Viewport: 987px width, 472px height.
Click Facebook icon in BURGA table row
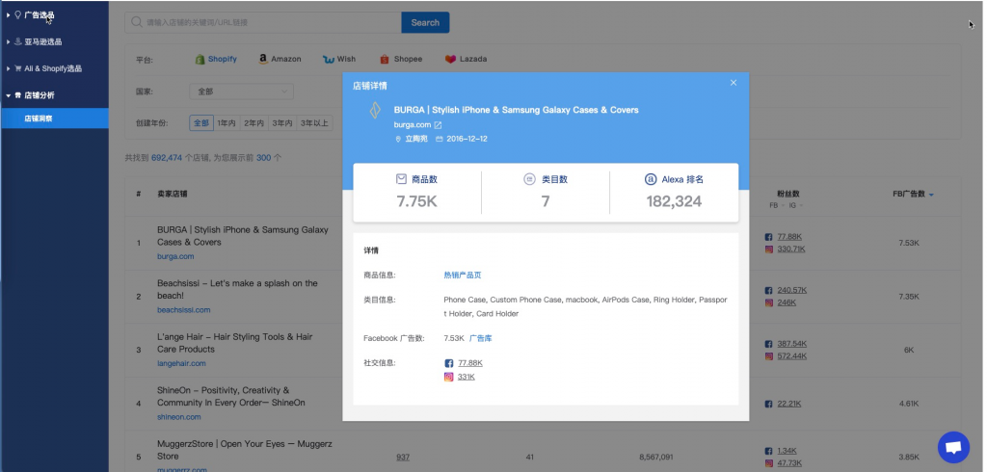[x=768, y=237]
